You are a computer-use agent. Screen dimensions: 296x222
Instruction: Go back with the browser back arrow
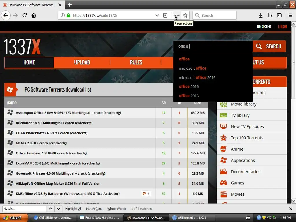click(6, 15)
